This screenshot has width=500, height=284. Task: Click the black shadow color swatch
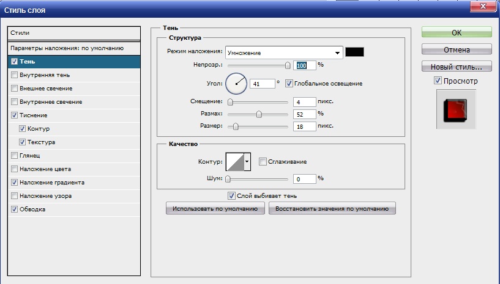[x=354, y=53]
